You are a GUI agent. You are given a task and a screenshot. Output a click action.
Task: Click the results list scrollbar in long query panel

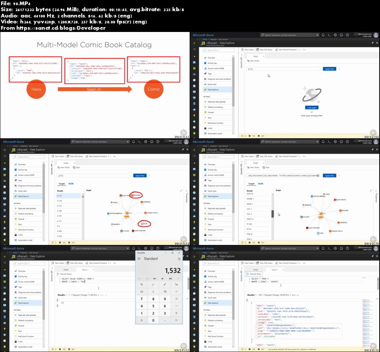click(x=272, y=214)
